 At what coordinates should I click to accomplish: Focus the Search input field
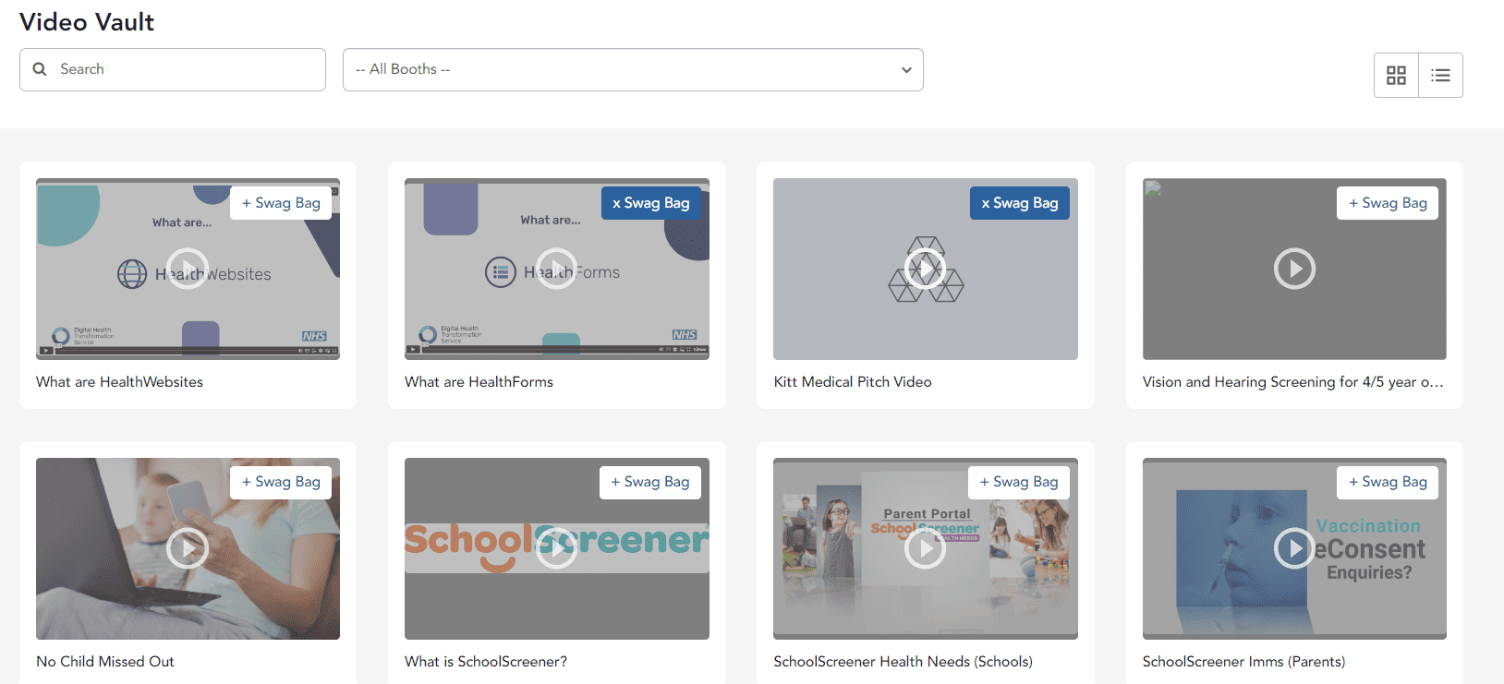(x=173, y=69)
